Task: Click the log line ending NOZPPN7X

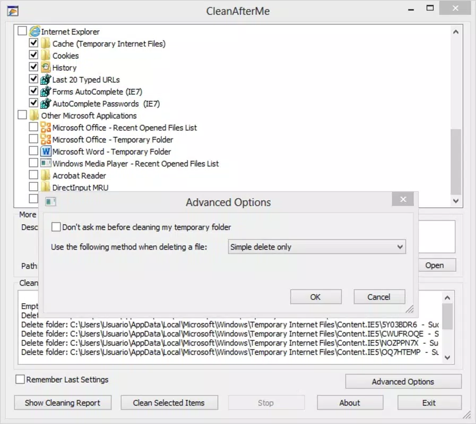Action: tap(230, 343)
